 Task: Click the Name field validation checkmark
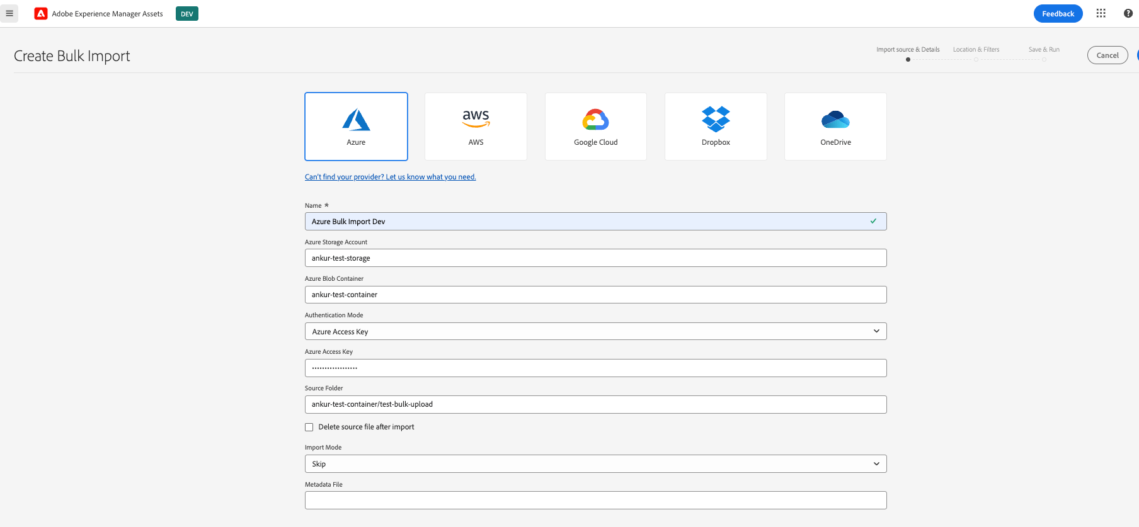point(873,221)
